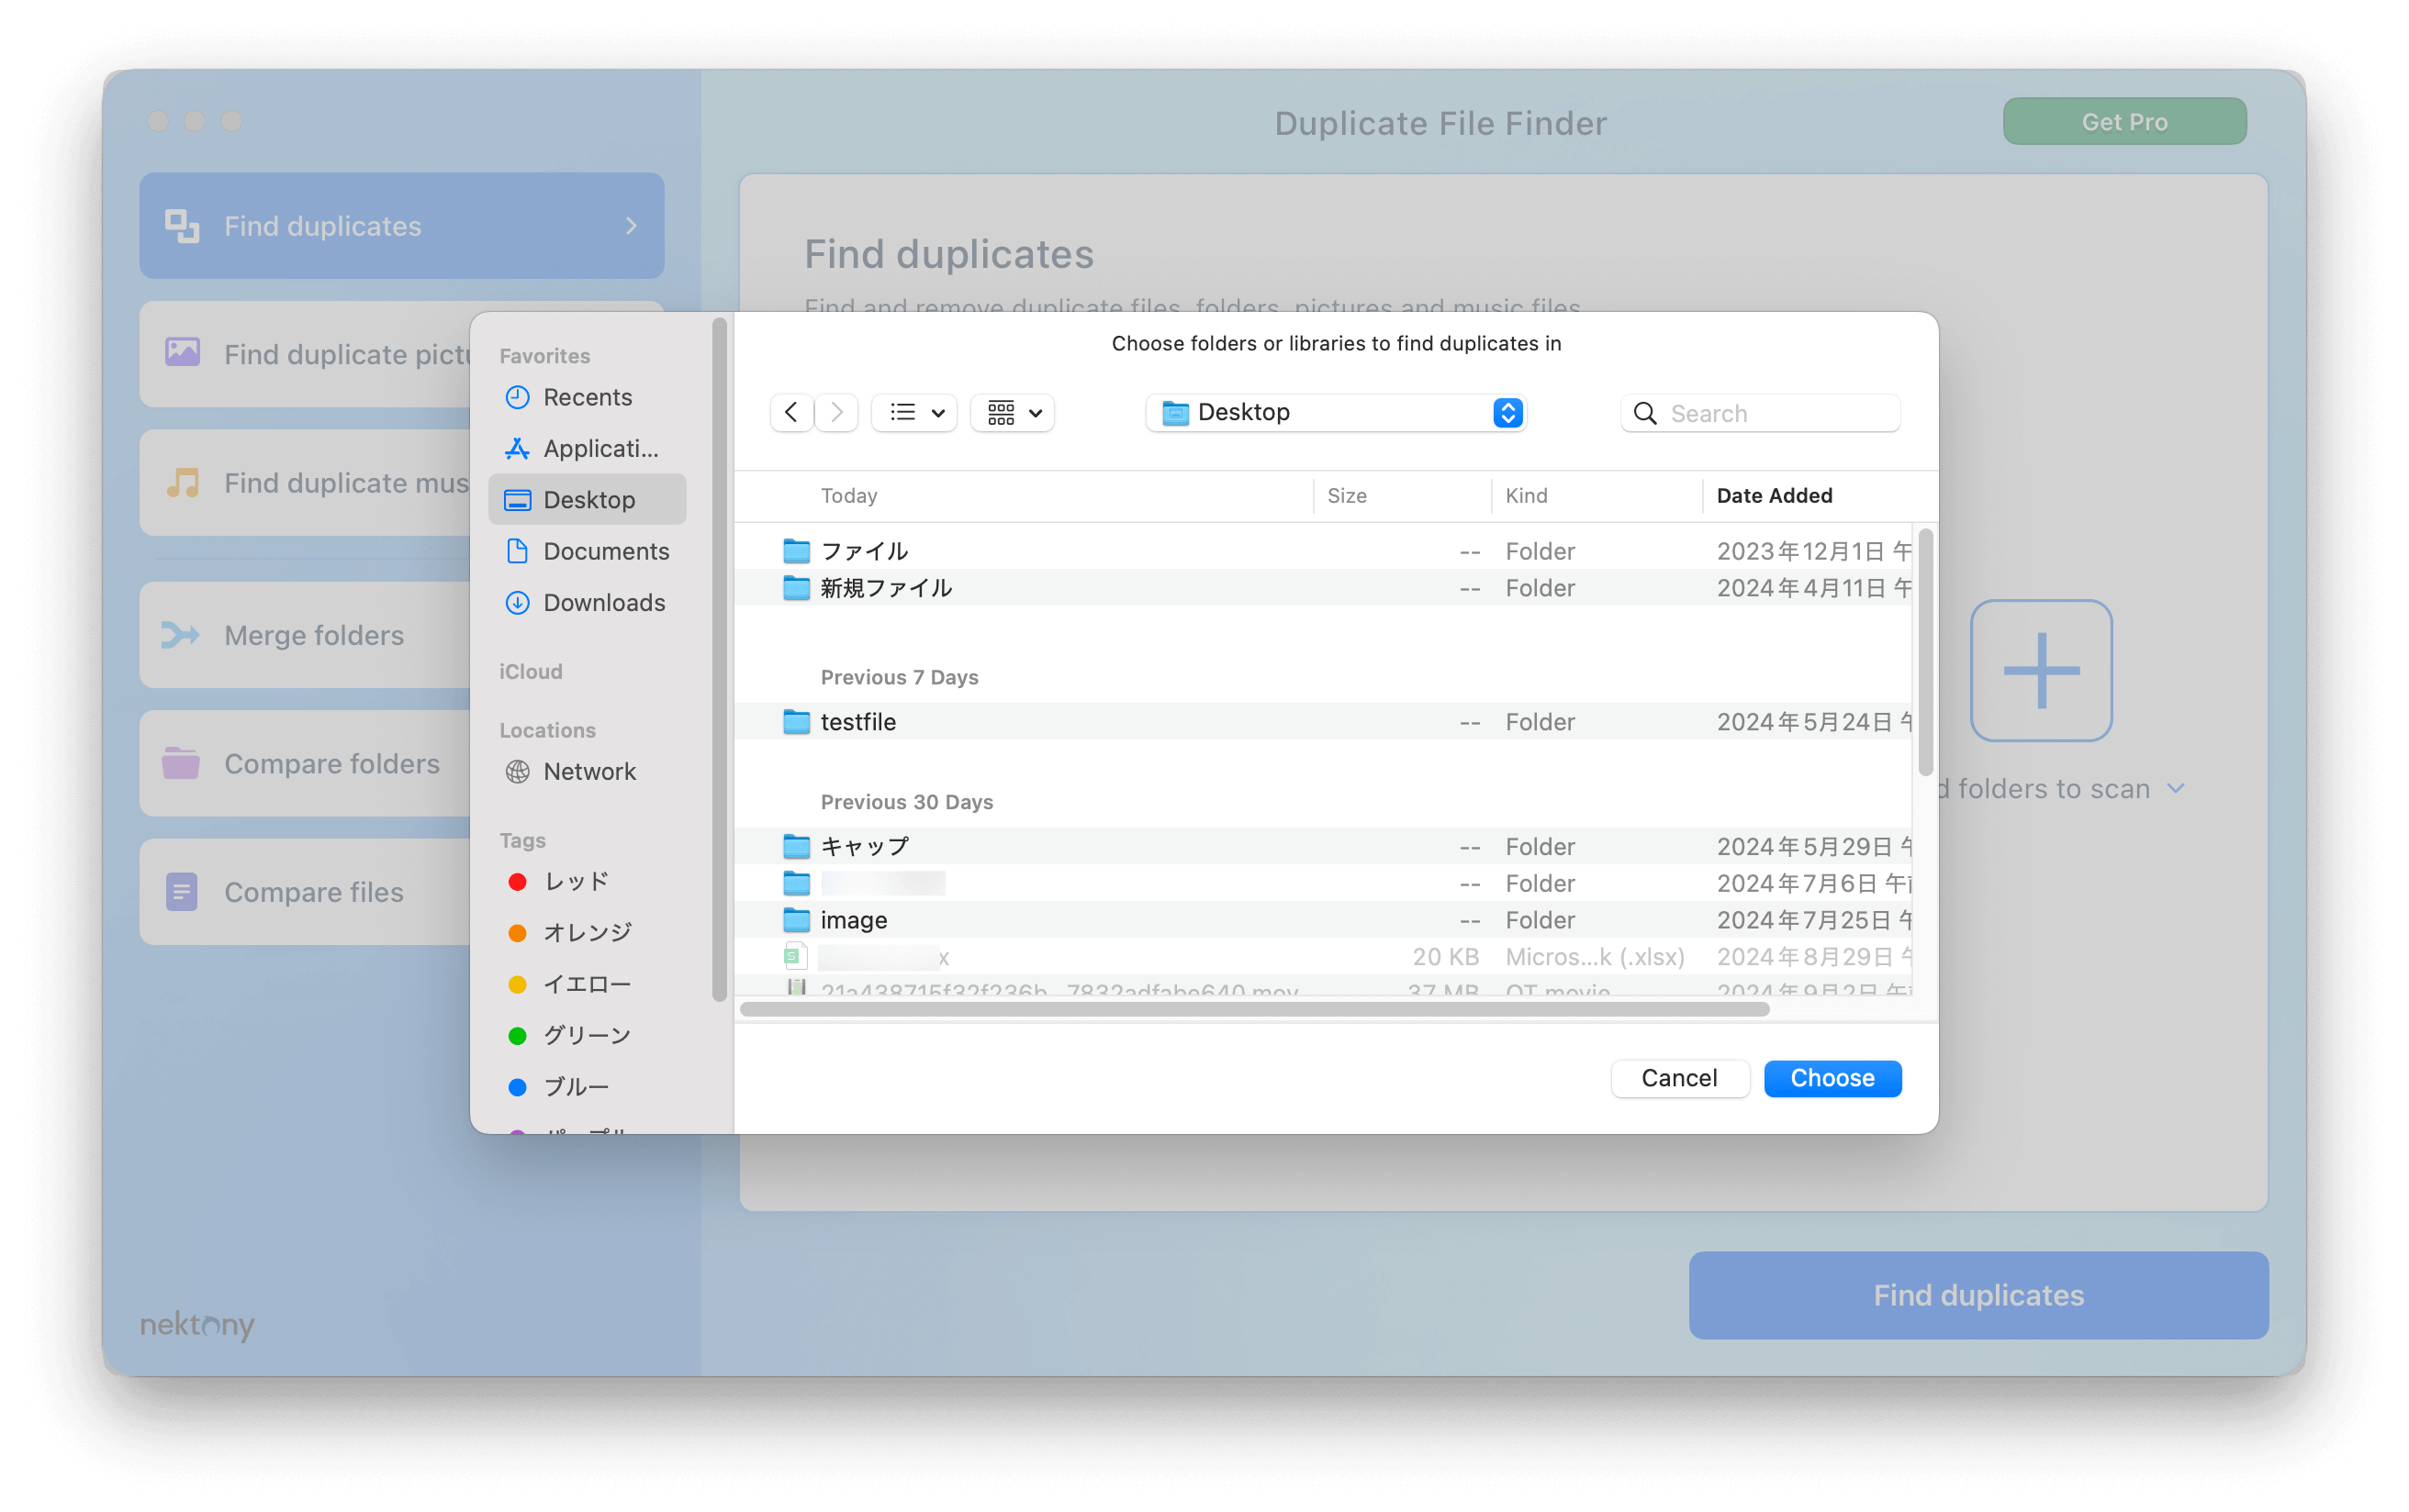
Task: Go back with the left chevron button
Action: point(791,412)
